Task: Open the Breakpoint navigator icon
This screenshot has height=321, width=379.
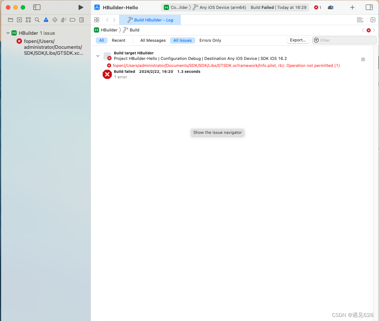Action: click(72, 20)
